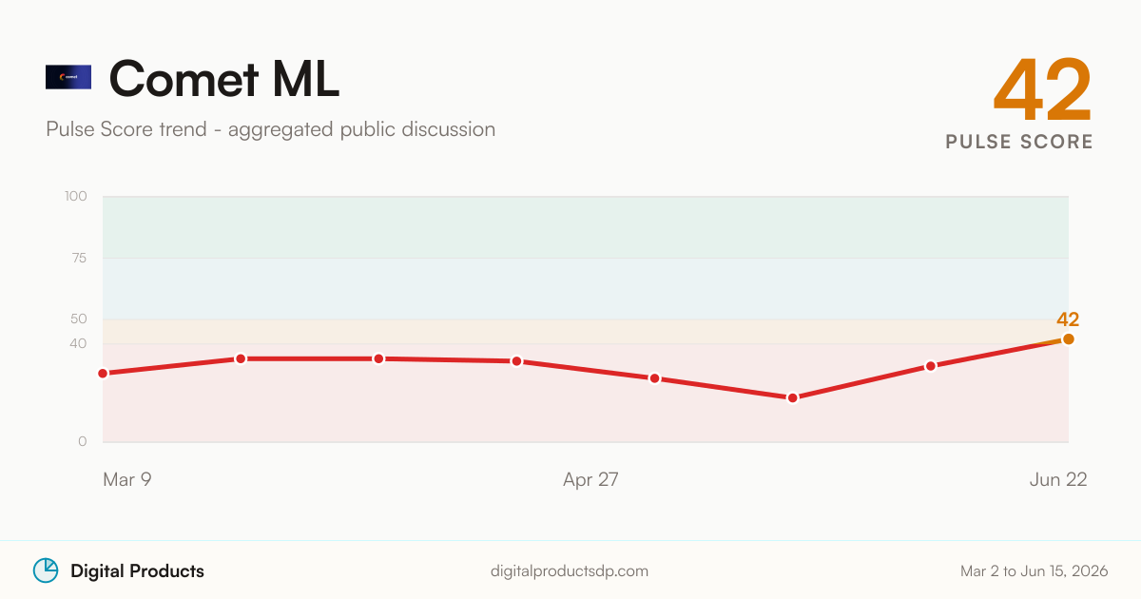Click the Mar 2 to Jun 15, 2026 date range
This screenshot has height=599, width=1141.
tap(1035, 571)
